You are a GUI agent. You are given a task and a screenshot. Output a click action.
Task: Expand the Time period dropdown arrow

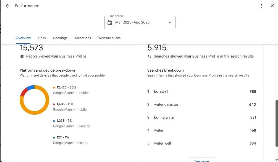(170, 23)
